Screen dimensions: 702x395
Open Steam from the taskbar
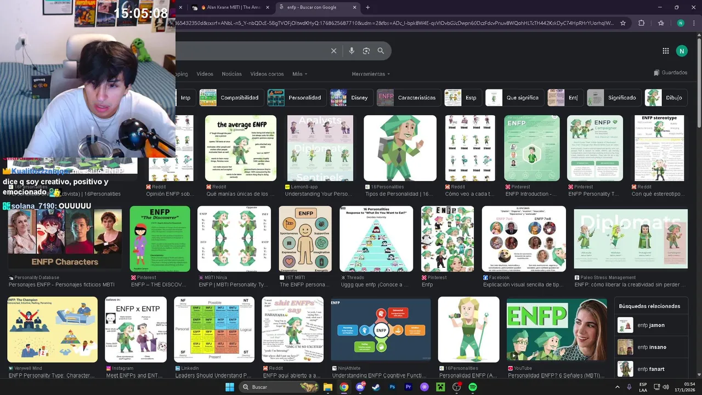376,387
